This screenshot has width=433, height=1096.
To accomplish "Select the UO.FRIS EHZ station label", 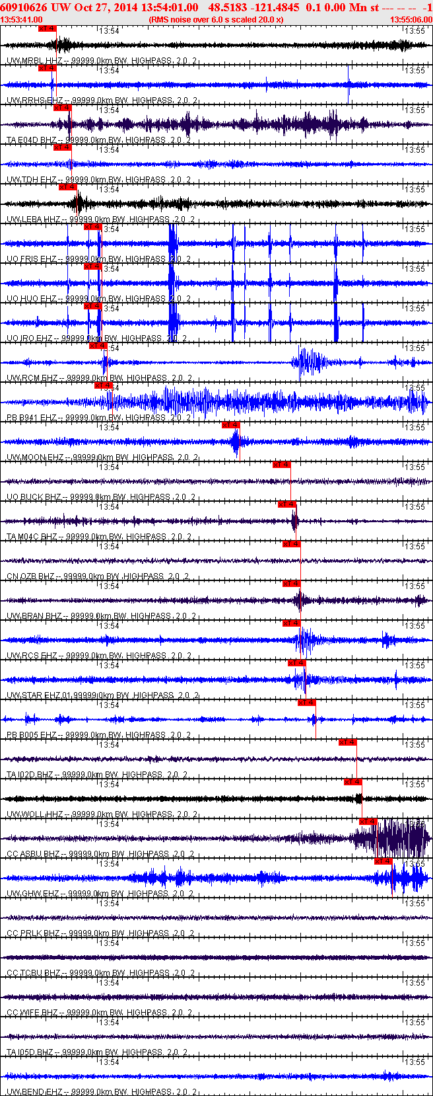I will click(x=98, y=259).
